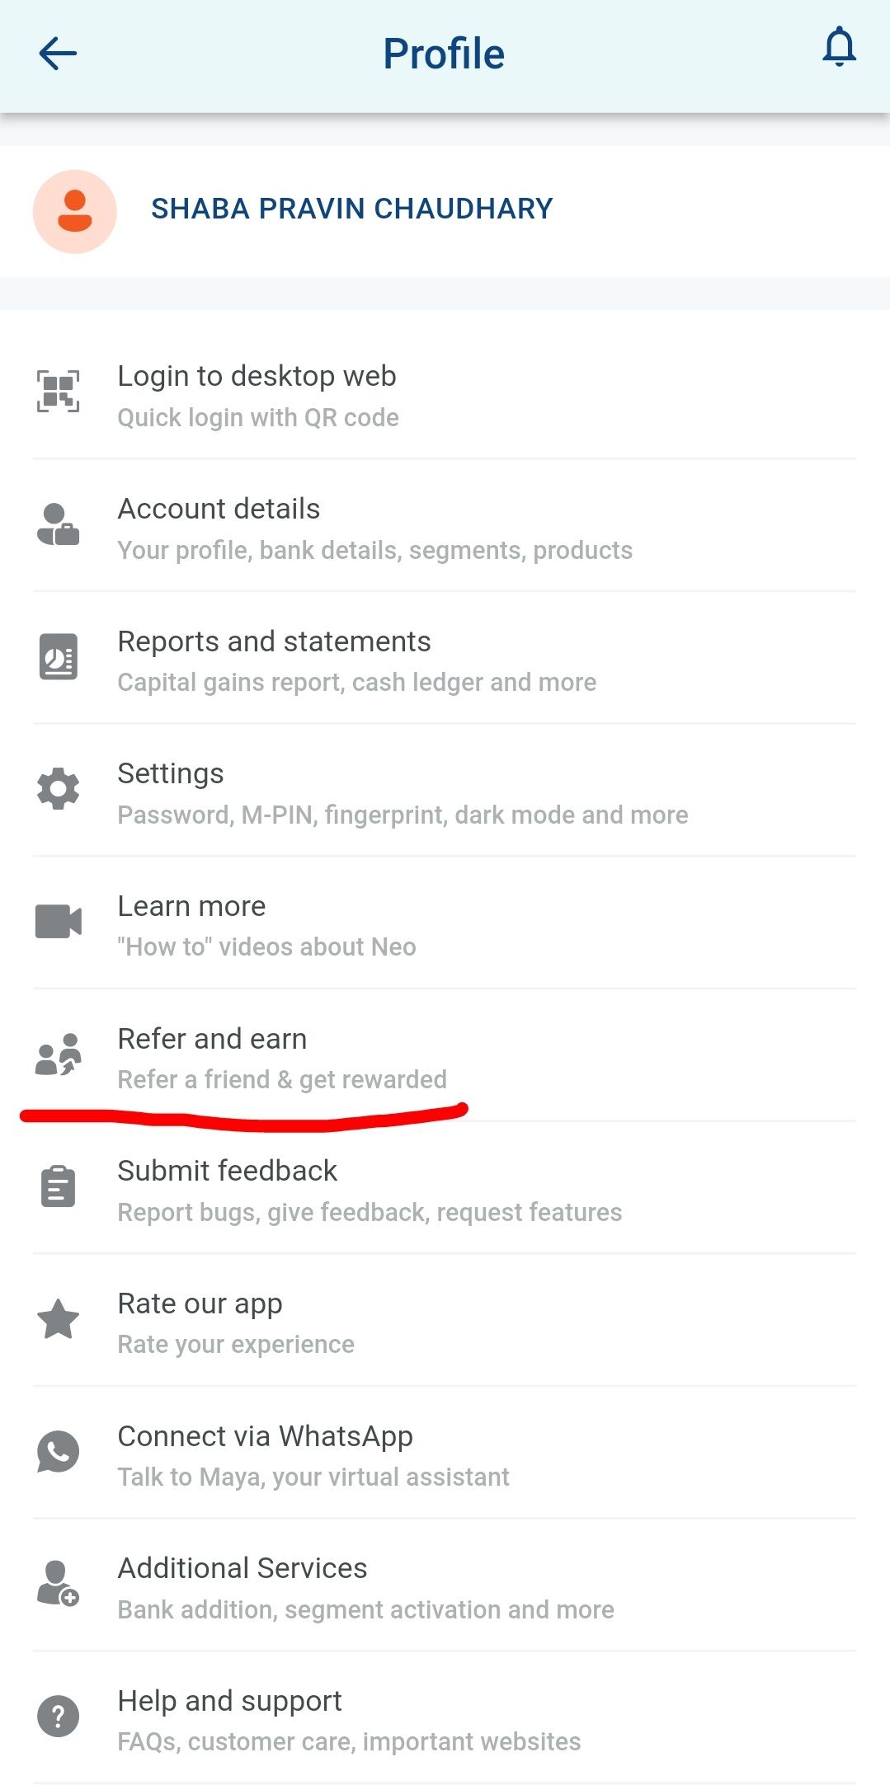This screenshot has width=890, height=1785.
Task: Click the Refer and earn people icon
Action: click(x=59, y=1055)
